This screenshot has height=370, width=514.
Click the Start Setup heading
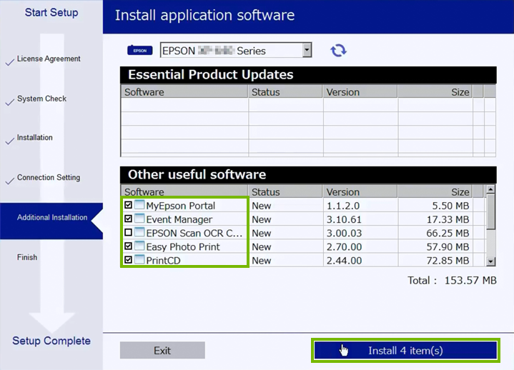pos(51,12)
